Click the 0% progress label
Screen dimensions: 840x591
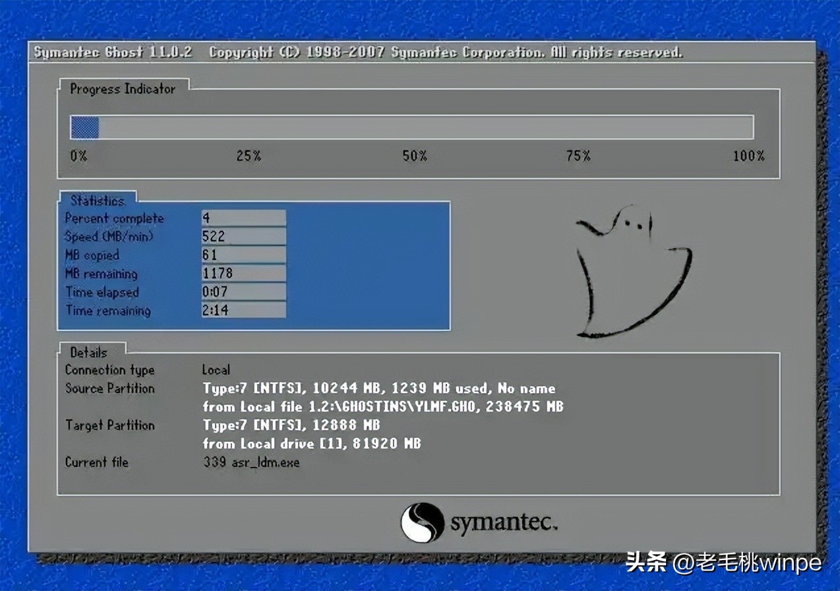78,156
